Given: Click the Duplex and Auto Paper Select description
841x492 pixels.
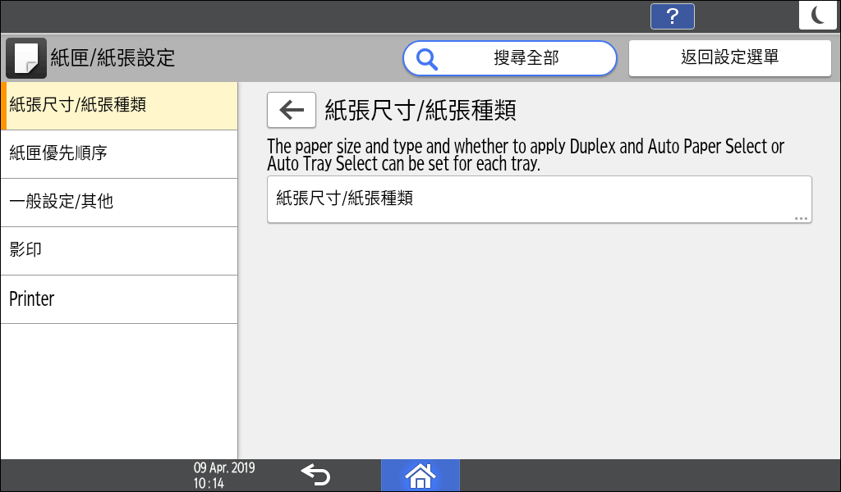Looking at the screenshot, I should click(526, 155).
